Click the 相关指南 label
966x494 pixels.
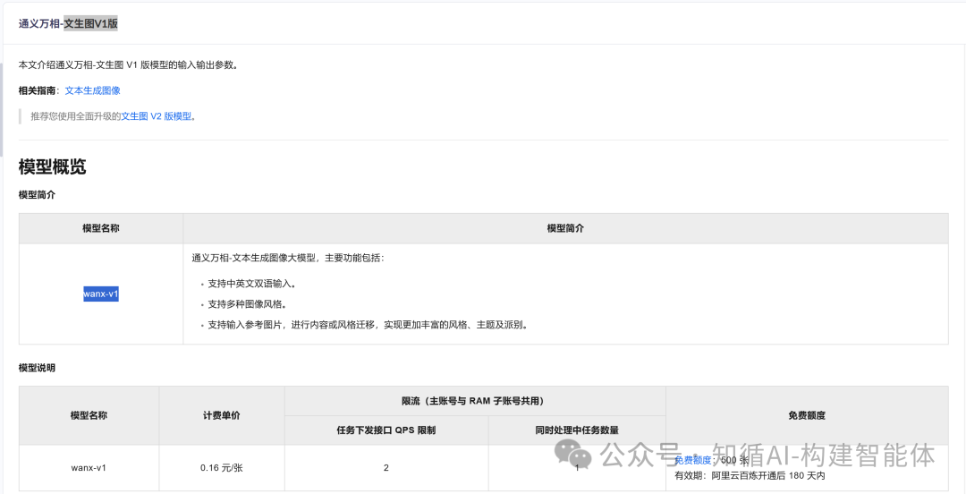pos(37,90)
